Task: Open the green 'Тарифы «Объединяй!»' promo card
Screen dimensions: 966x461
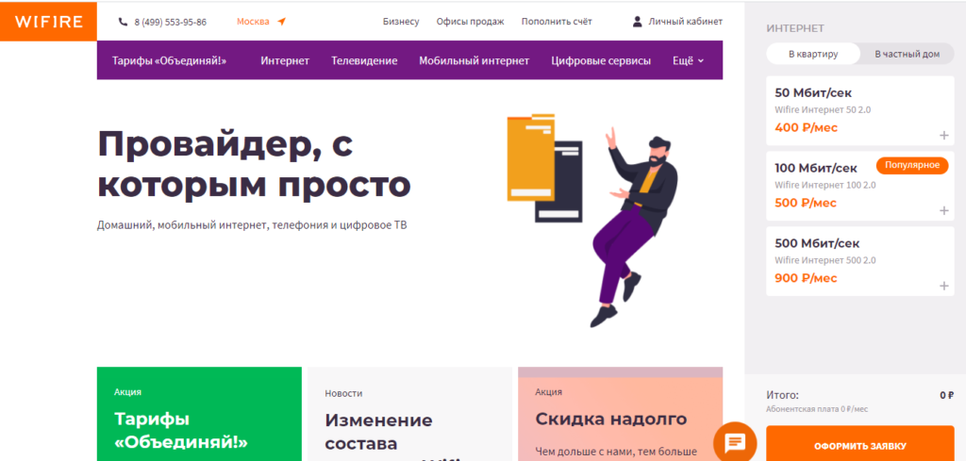Action: tap(199, 414)
